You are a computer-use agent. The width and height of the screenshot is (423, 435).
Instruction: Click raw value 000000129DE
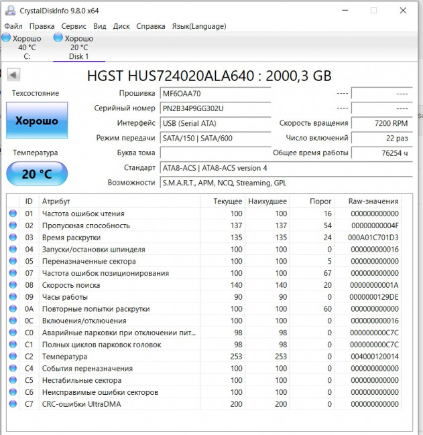click(374, 297)
